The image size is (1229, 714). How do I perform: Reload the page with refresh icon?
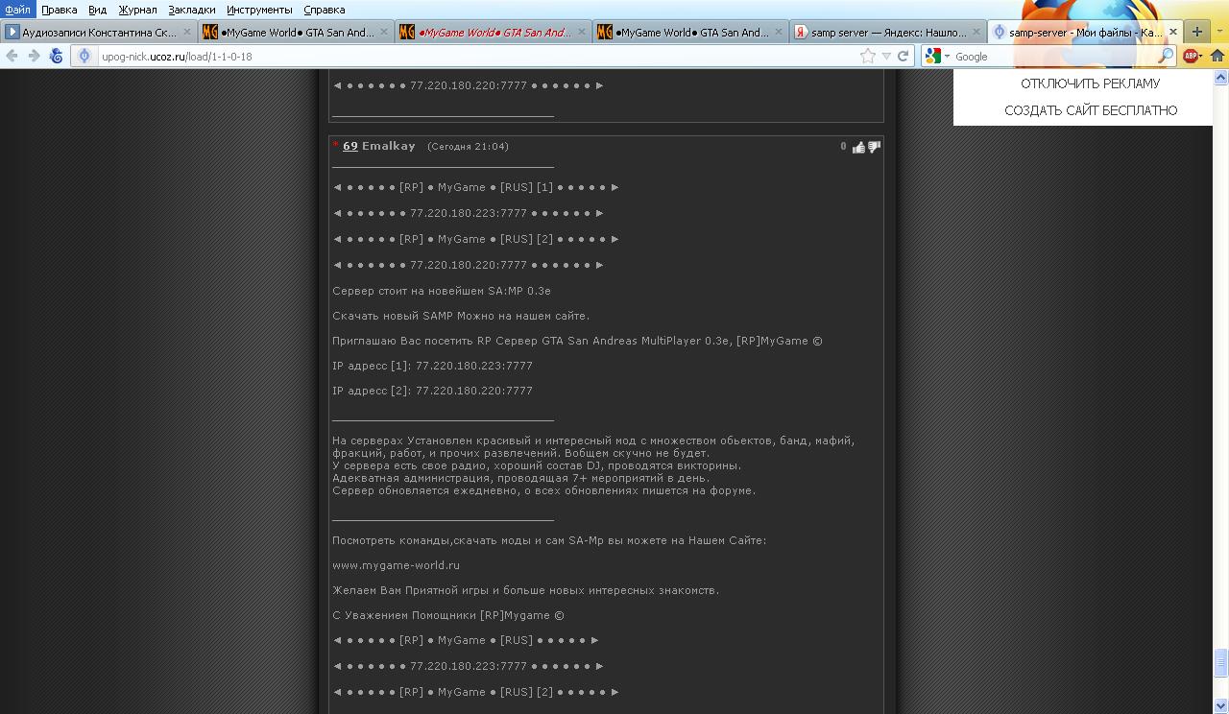tap(903, 57)
